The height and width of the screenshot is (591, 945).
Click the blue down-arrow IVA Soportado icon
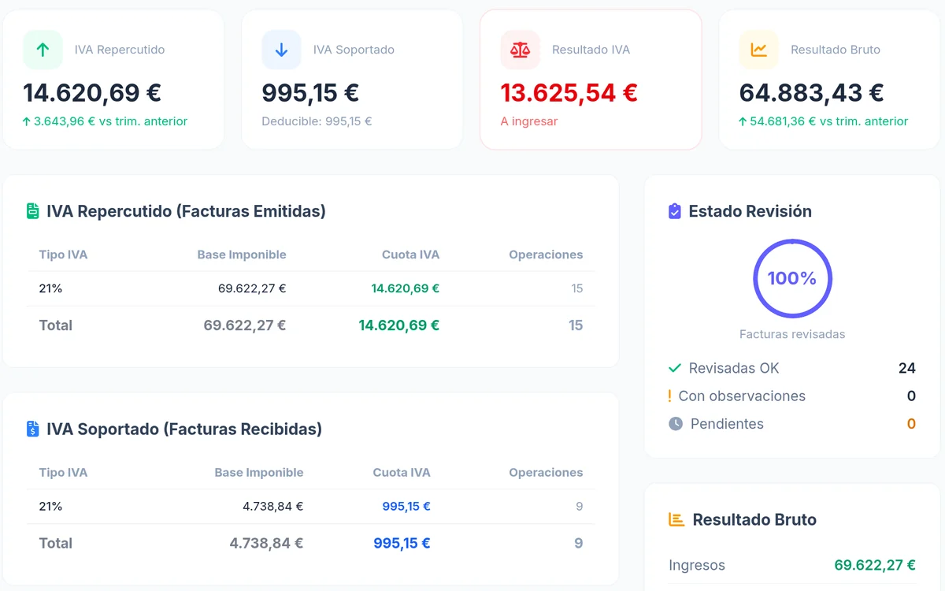281,50
